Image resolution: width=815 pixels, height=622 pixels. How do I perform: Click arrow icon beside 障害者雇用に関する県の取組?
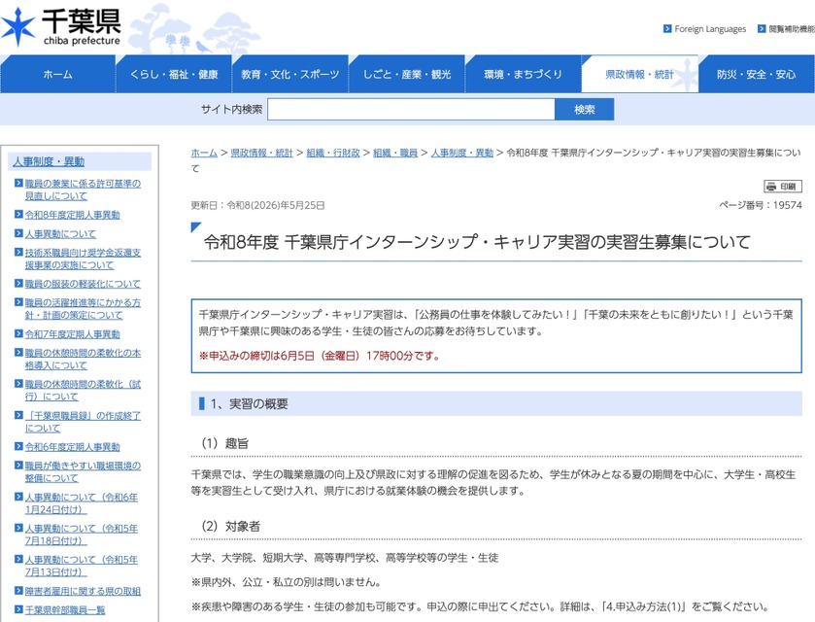(18, 590)
